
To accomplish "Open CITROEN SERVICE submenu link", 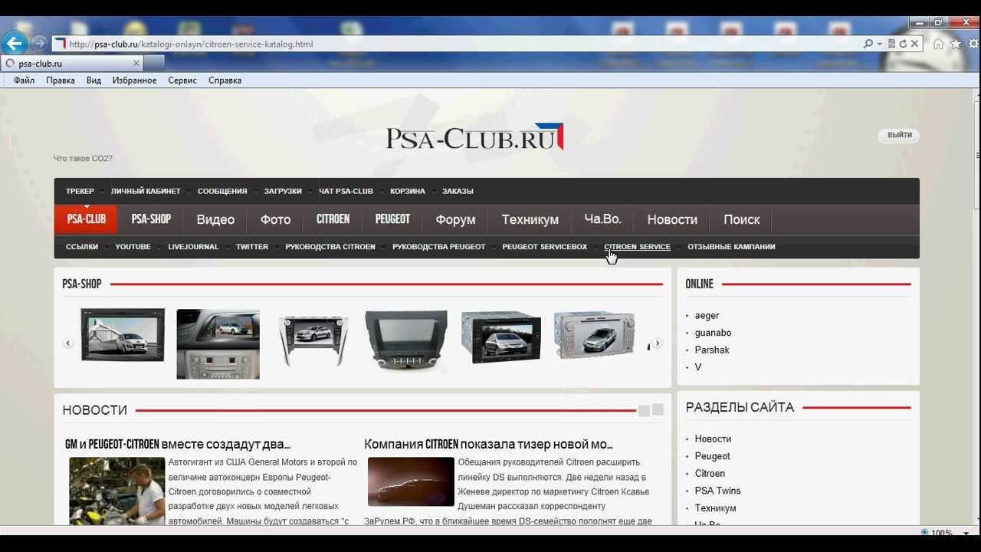I will (x=637, y=247).
